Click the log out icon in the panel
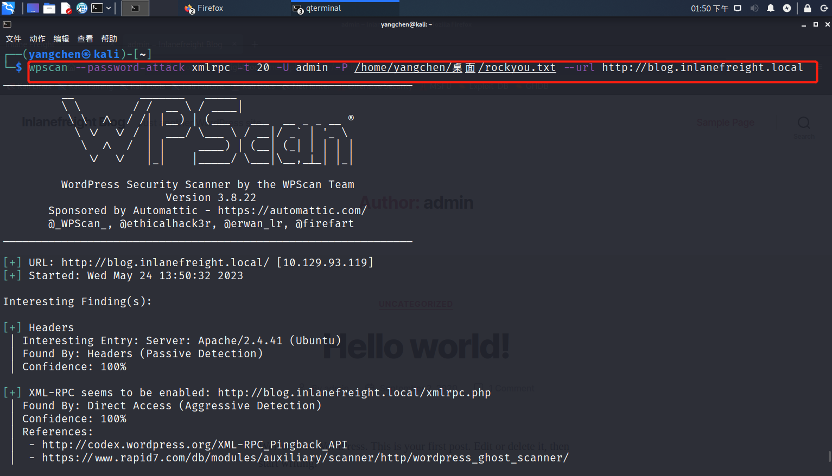Viewport: 832px width, 476px height. coord(824,8)
